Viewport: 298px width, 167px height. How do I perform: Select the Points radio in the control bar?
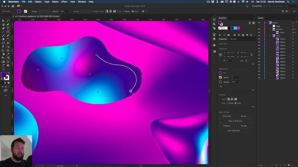point(123,11)
